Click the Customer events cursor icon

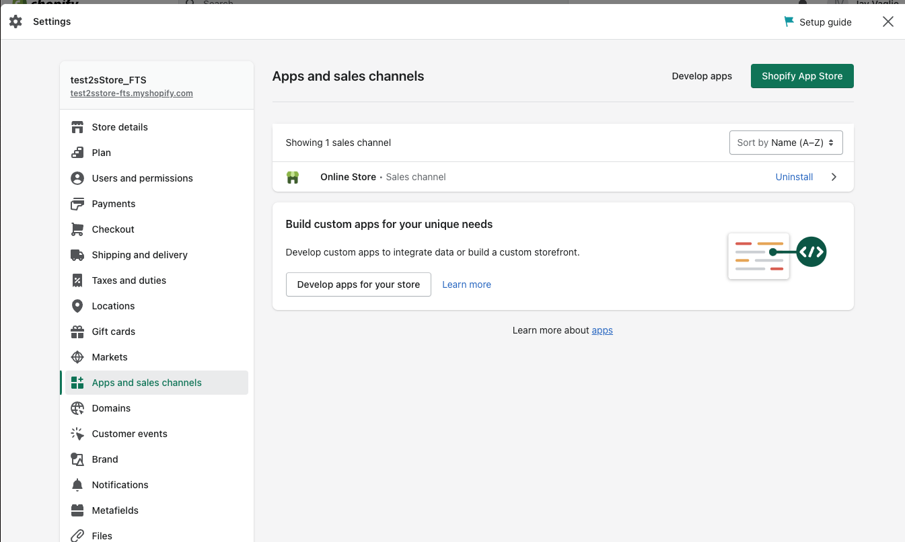click(77, 434)
